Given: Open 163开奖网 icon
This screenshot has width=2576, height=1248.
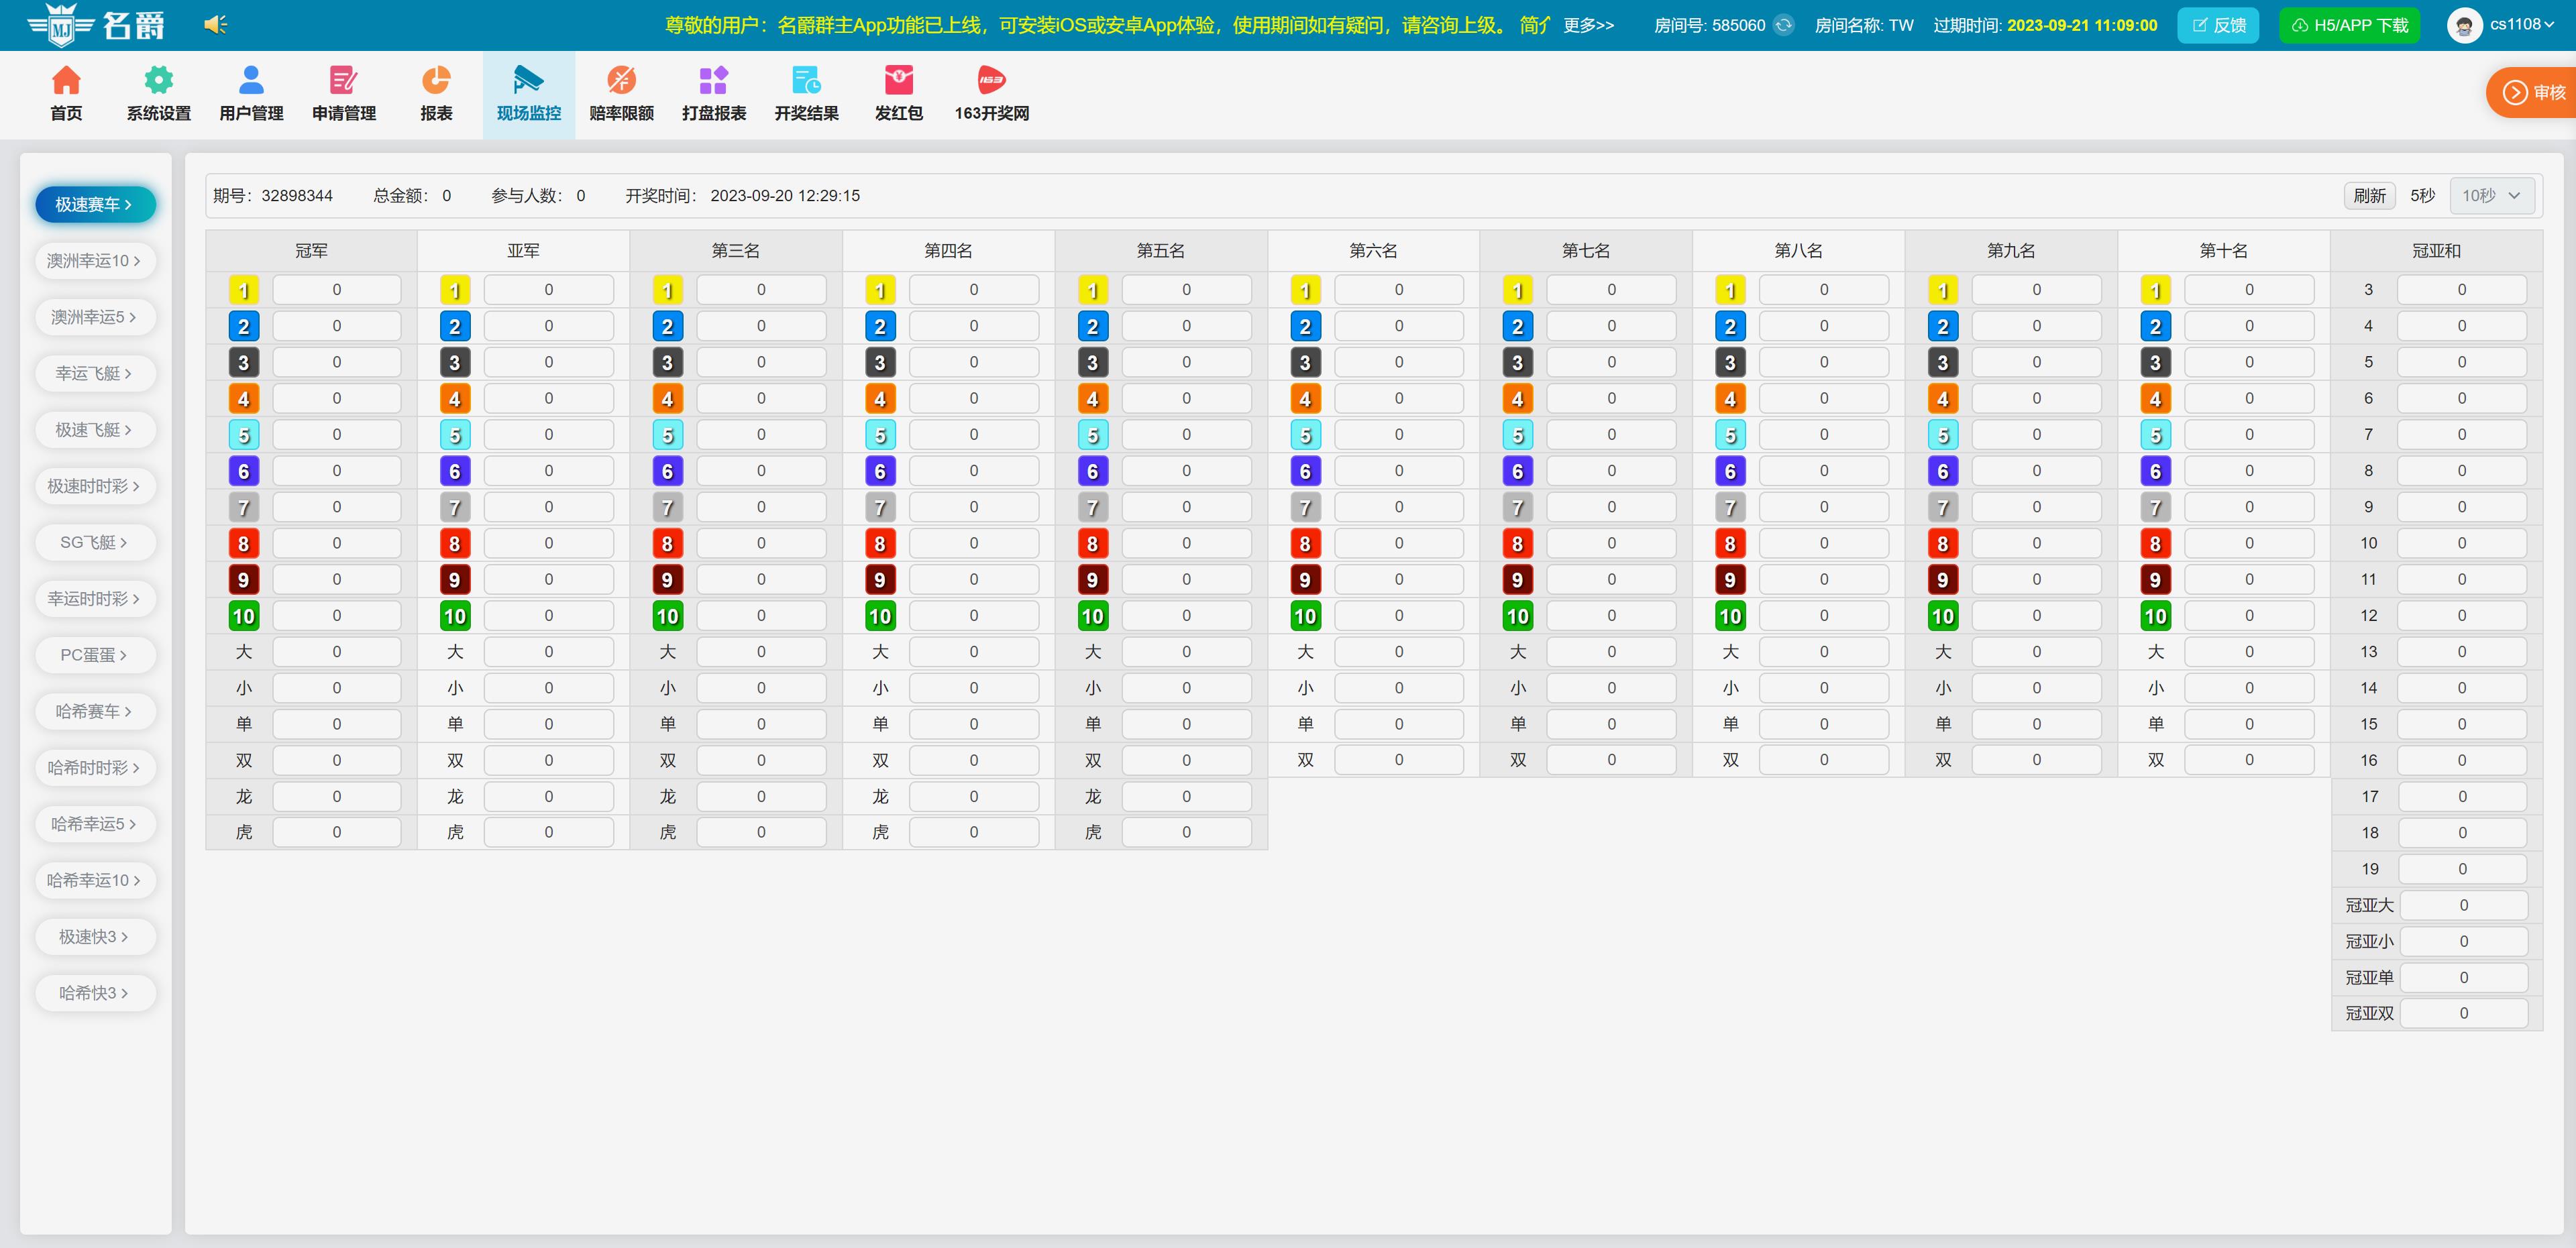Looking at the screenshot, I should 991,80.
